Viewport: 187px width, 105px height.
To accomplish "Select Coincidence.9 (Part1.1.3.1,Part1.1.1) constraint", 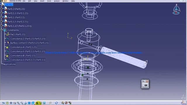I will coord(28,60).
